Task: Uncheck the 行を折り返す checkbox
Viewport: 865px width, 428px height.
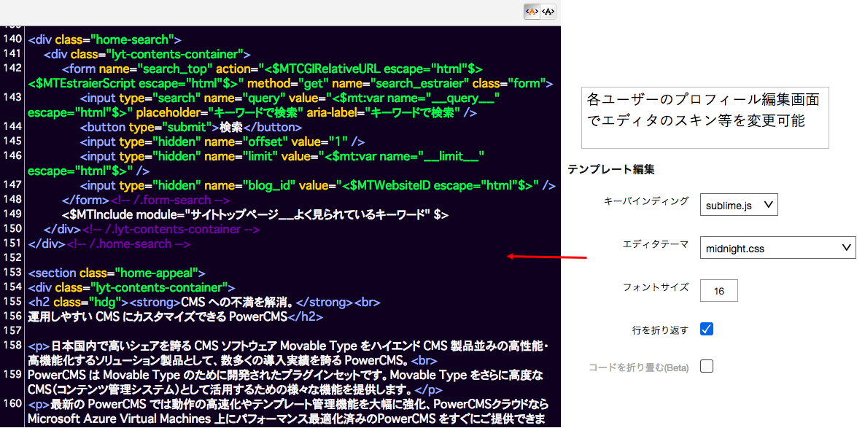Action: pos(707,330)
